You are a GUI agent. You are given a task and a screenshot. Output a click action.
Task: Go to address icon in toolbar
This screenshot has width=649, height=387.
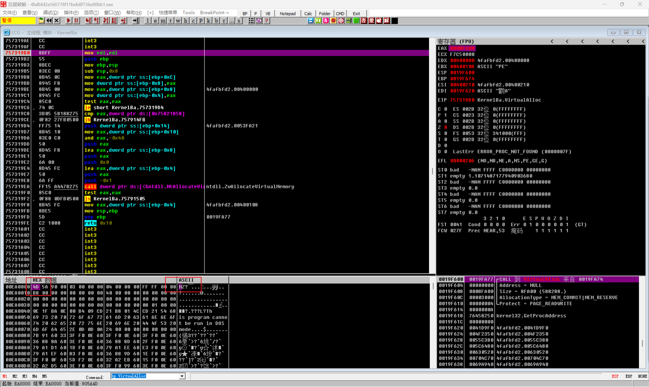tap(136, 21)
